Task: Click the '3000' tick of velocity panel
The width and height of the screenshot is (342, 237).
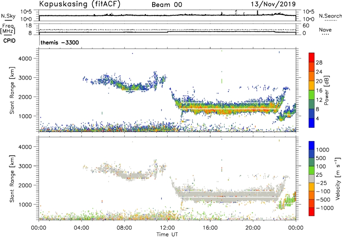Action: [x=25, y=166]
